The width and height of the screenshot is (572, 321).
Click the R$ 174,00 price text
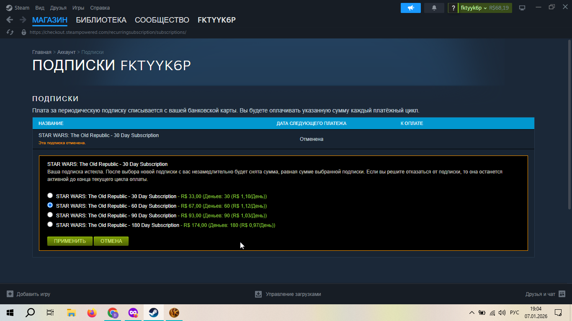pos(195,225)
